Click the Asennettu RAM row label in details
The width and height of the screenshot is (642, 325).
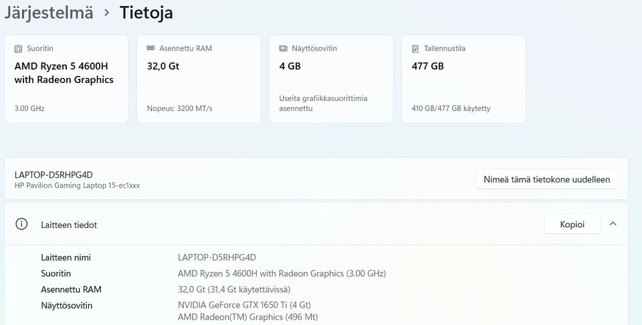[71, 290]
